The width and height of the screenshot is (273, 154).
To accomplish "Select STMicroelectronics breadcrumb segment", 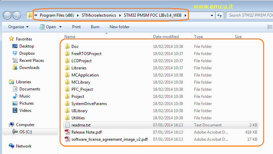I will 99,15.
